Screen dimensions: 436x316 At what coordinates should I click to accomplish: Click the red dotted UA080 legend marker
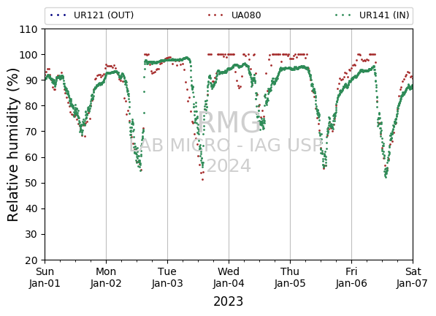click(215, 15)
